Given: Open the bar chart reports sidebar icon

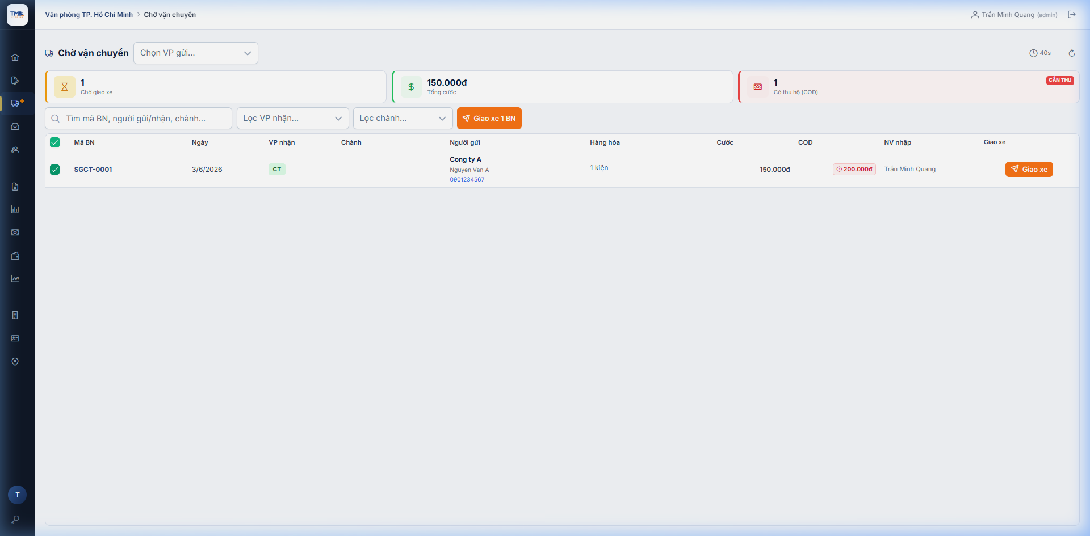Looking at the screenshot, I should [x=15, y=209].
